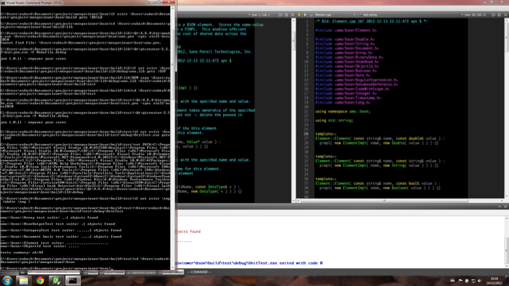
Task: Open the Line 1, Col 1 position dropdown
Action: click(x=261, y=15)
